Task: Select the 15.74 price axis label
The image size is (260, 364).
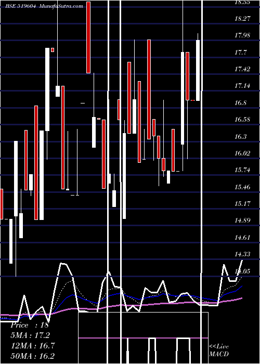Action: pyautogui.click(x=242, y=170)
